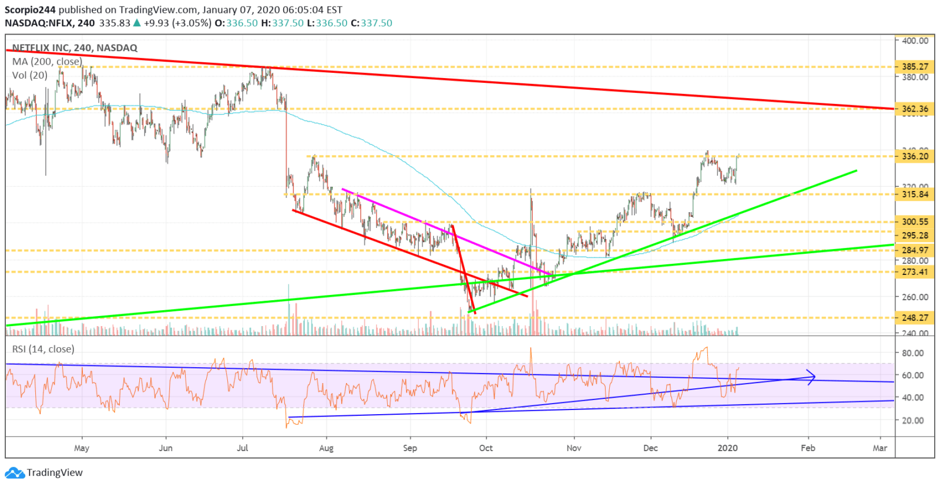Open the RSI (14, close) indicator legend
Screen dimensions: 940x487
[43, 349]
